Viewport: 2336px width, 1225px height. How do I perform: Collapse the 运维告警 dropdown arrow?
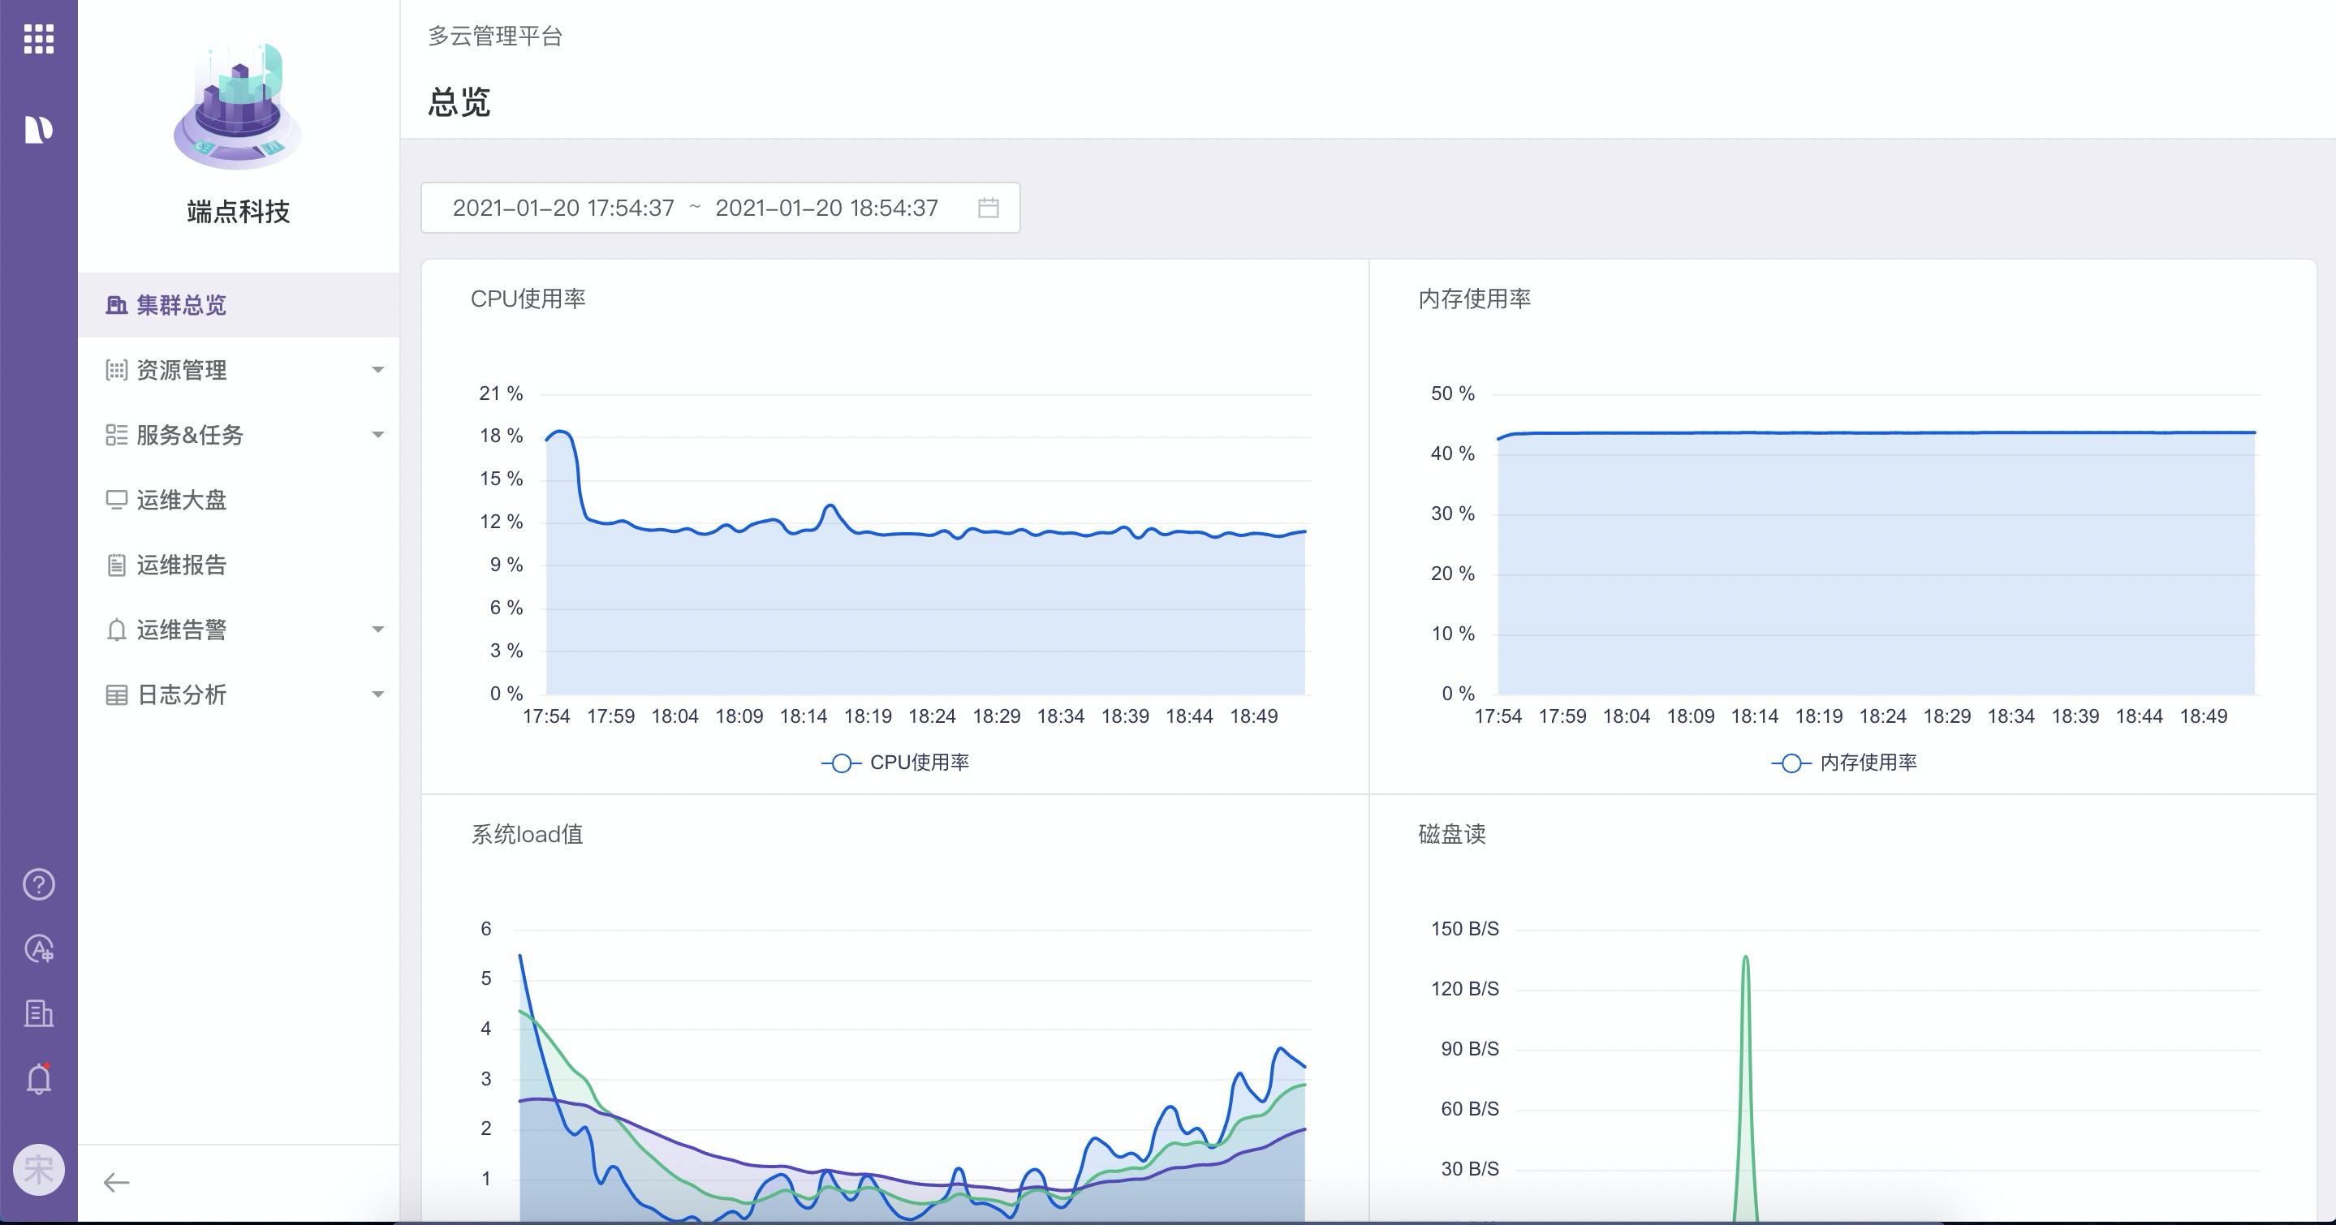(x=380, y=629)
